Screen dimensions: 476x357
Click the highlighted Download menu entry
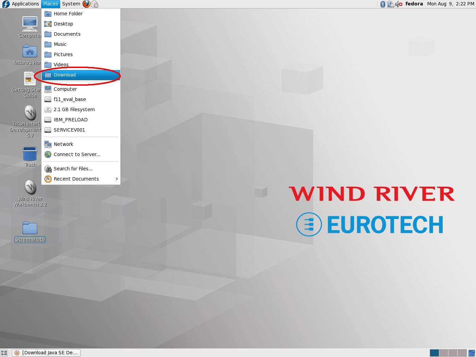pos(81,75)
